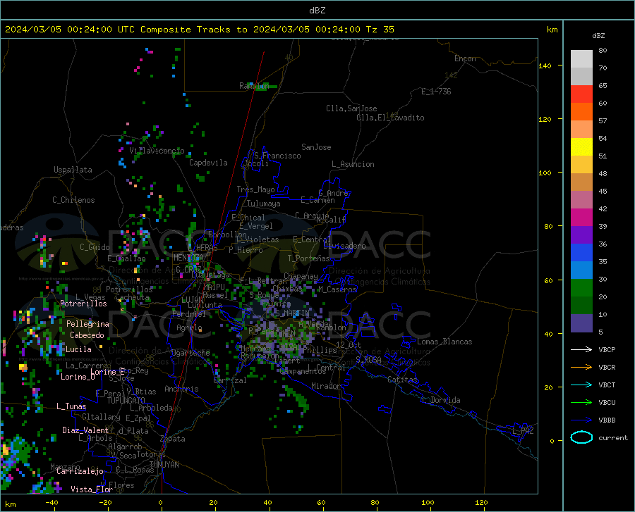
Task: Click the -40 km horizontal axis tick
Action: click(x=52, y=503)
